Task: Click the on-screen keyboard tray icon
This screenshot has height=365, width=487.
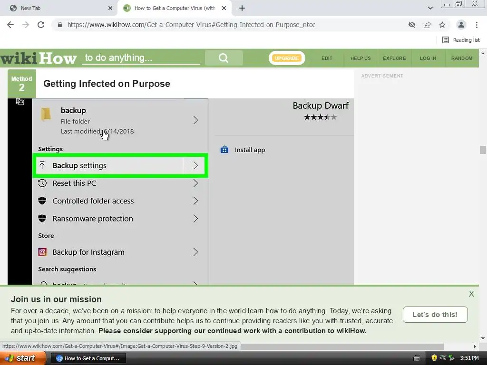Action: point(417,358)
